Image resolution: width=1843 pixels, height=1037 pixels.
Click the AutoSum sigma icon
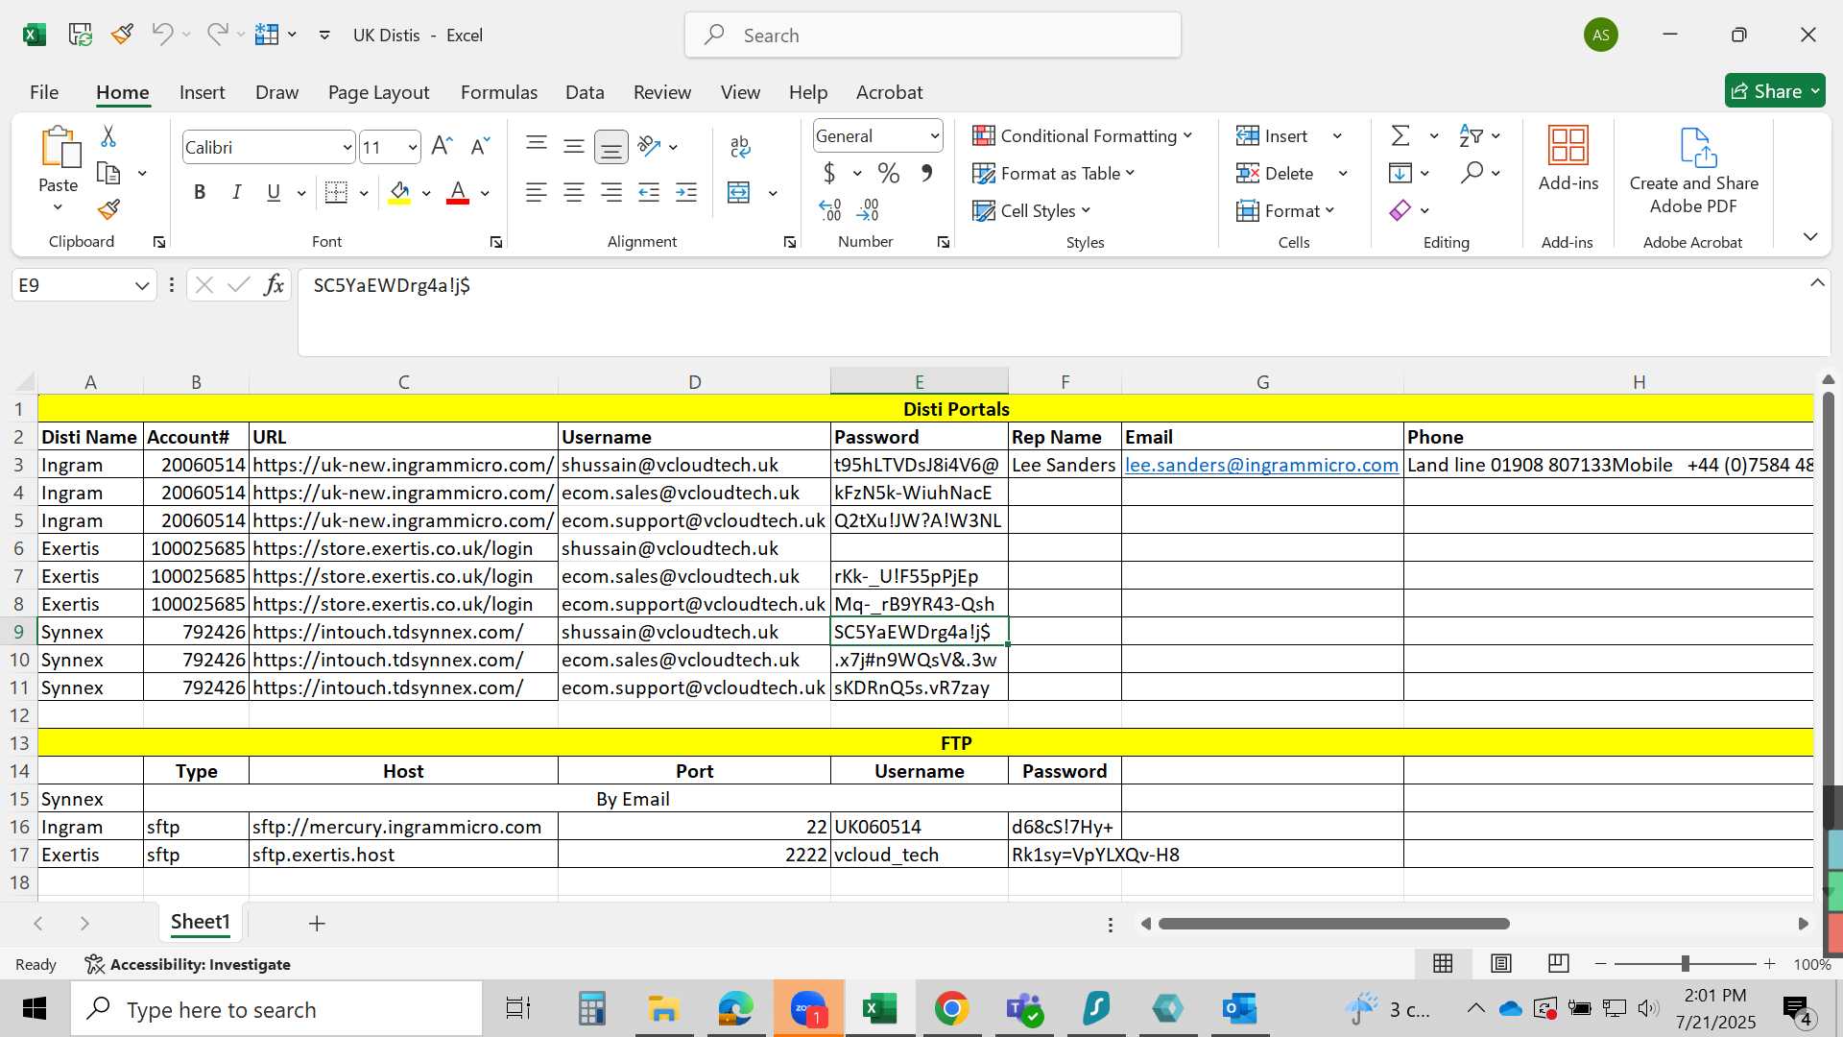point(1401,136)
